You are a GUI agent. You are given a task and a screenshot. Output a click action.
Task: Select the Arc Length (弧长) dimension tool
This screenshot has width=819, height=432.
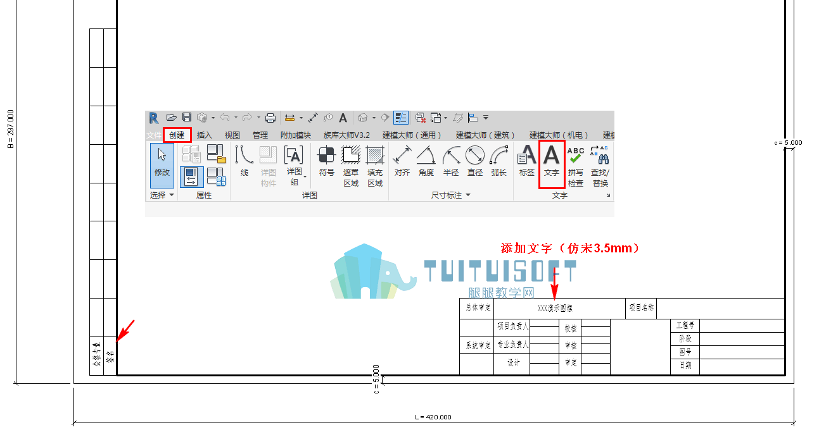click(x=499, y=161)
